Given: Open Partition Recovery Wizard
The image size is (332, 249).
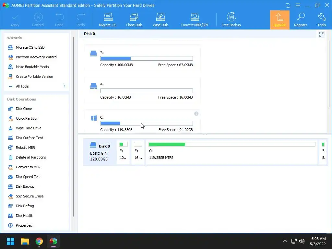Looking at the screenshot, I should coord(36,57).
